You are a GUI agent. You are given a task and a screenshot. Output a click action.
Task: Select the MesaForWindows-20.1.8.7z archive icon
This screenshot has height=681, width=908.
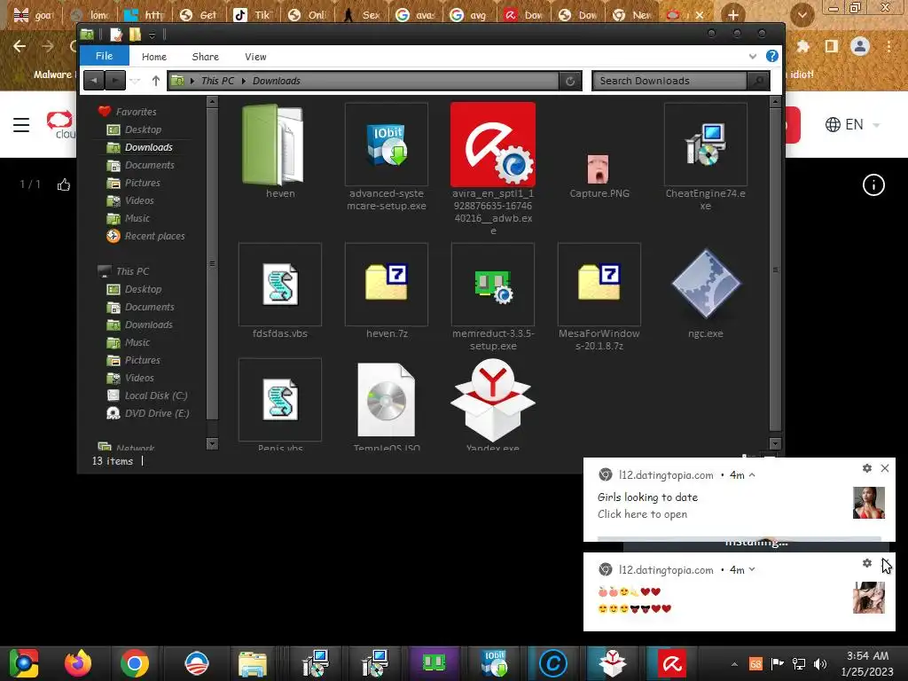click(x=599, y=285)
